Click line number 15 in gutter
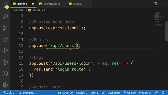This screenshot has height=95, width=168. coord(21,63)
